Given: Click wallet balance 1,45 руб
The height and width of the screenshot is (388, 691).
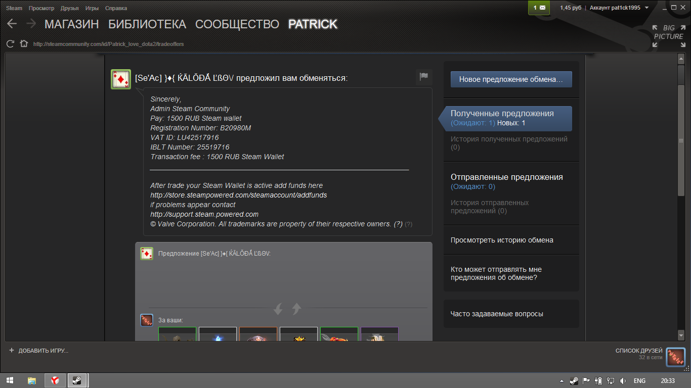Looking at the screenshot, I should click(571, 8).
